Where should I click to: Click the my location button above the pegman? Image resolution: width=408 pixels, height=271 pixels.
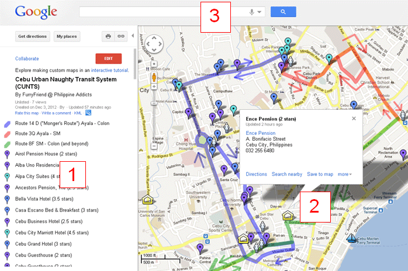coord(154,64)
